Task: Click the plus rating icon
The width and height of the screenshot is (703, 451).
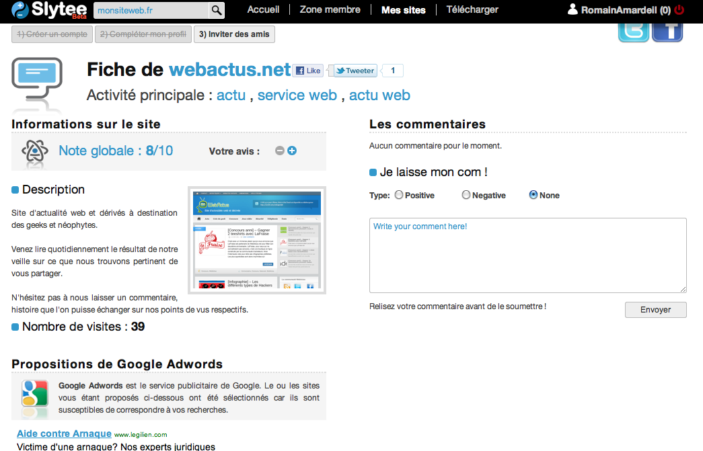Action: coord(292,151)
